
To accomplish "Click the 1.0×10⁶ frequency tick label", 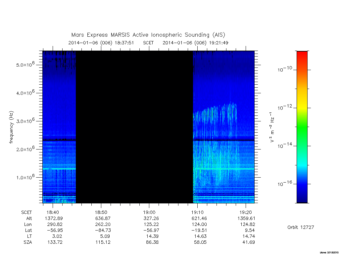I will [25, 177].
